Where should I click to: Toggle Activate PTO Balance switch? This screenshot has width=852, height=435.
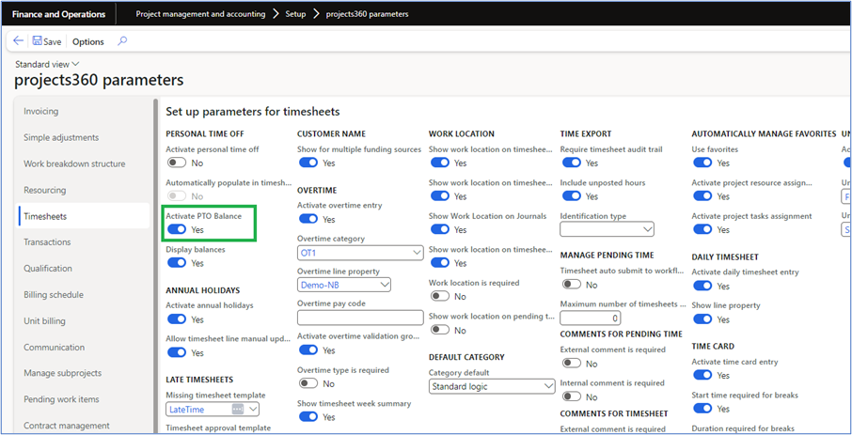[176, 229]
